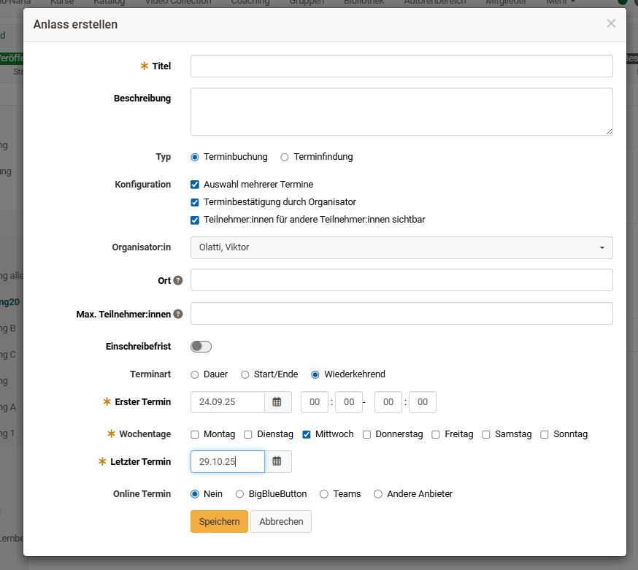Open the Organisator:in dropdown
Screen dimensions: 638x570
[x=401, y=247]
